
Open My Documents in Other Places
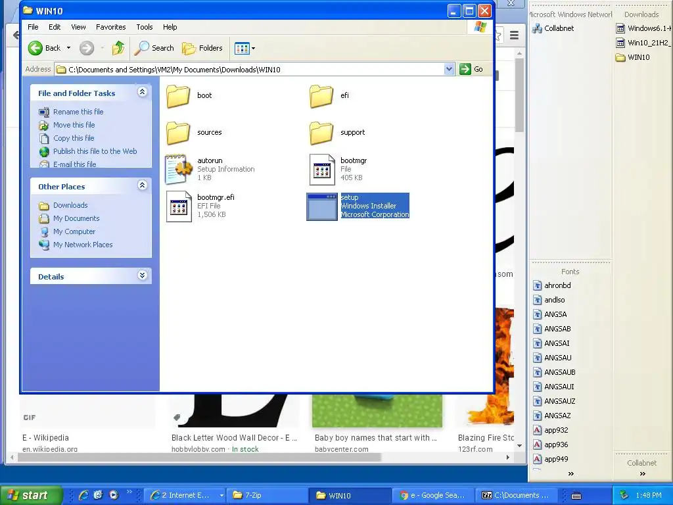(x=76, y=218)
